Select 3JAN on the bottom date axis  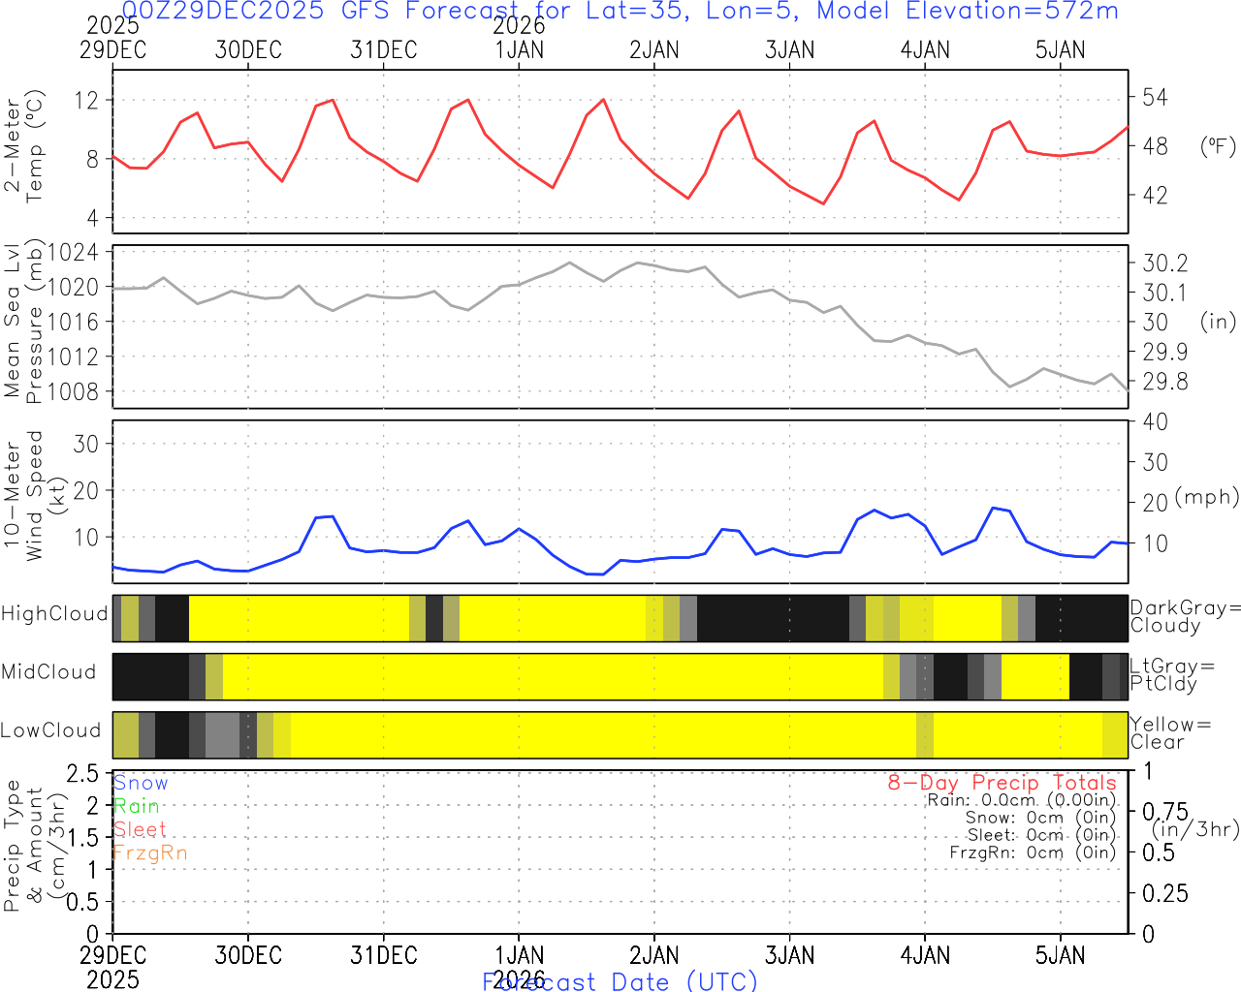[789, 955]
